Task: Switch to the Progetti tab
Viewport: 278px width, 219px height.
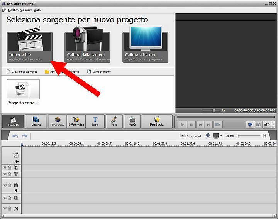Action: pos(13,121)
